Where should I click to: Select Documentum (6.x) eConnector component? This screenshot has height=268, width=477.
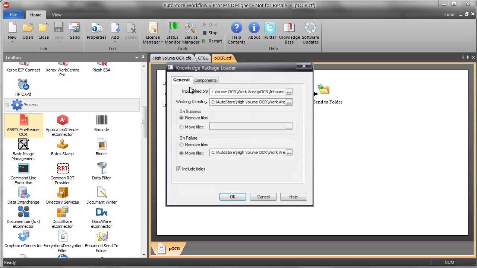coord(23,217)
